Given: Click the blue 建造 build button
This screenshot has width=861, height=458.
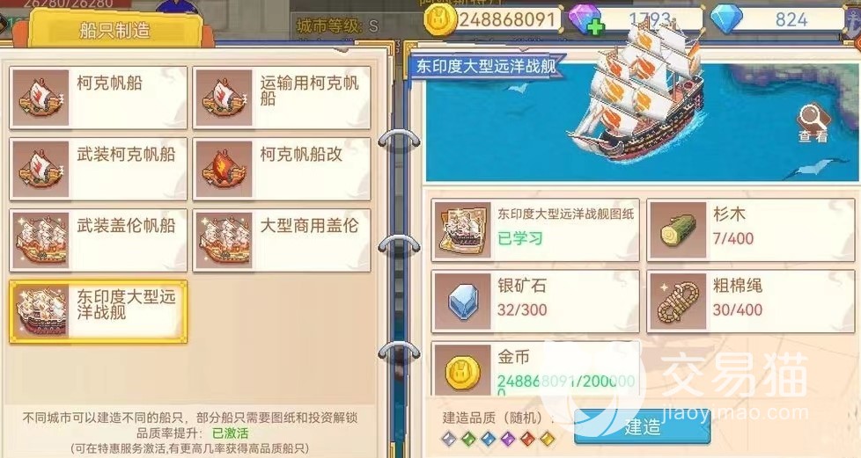Looking at the screenshot, I should point(642,426).
